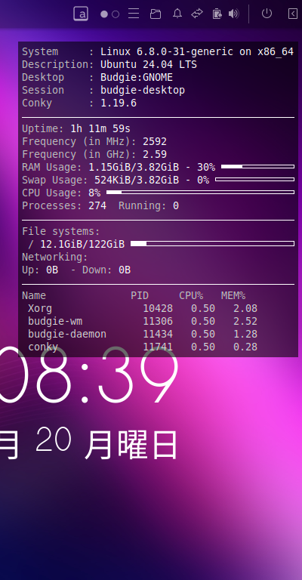Select the 'Ubuntu 24.04 LTS' description

coord(149,64)
